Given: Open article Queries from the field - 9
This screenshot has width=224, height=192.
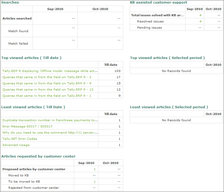Looking at the screenshot, I should click(47, 83).
